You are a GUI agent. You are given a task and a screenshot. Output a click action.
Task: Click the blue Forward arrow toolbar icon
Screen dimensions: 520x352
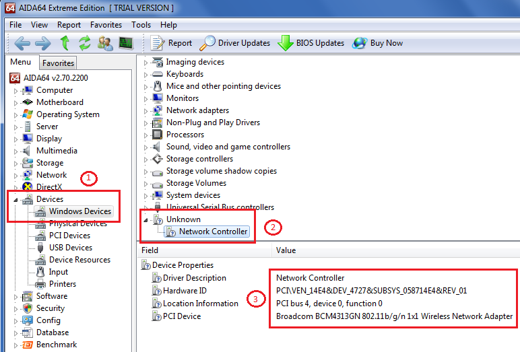pyautogui.click(x=43, y=44)
